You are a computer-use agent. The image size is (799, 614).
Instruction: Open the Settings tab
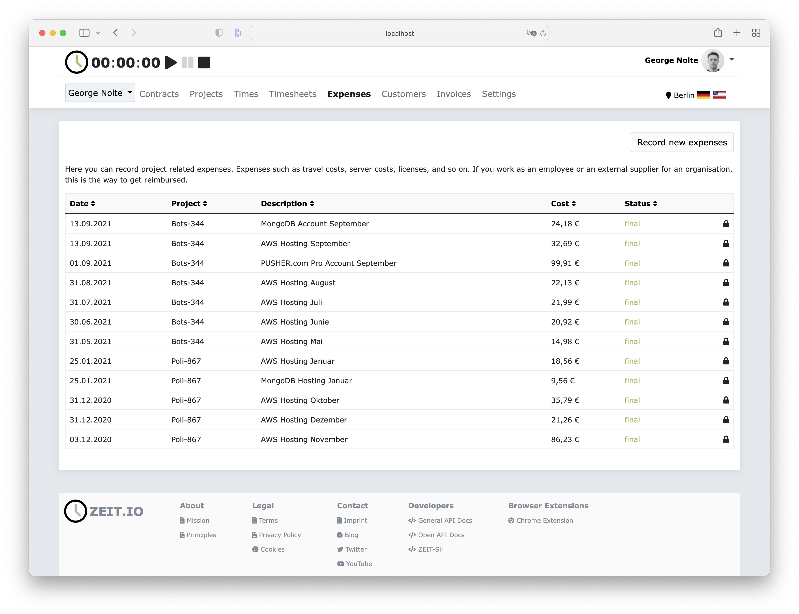(499, 94)
